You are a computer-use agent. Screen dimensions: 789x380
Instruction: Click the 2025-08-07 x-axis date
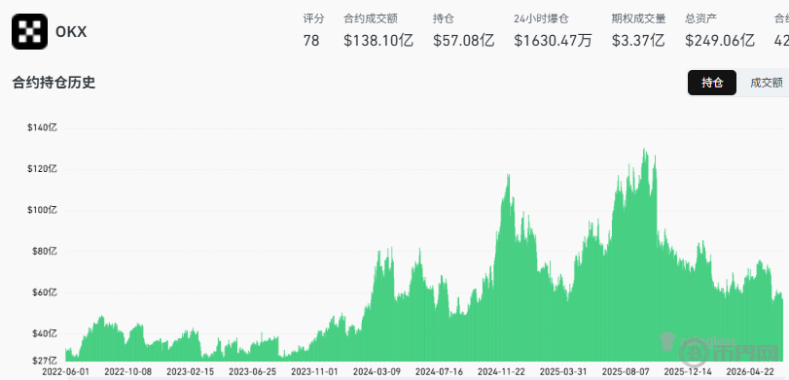coord(626,372)
